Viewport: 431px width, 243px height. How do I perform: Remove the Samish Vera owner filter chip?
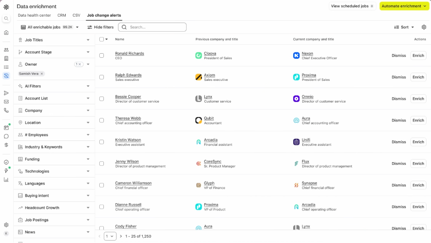click(x=42, y=74)
